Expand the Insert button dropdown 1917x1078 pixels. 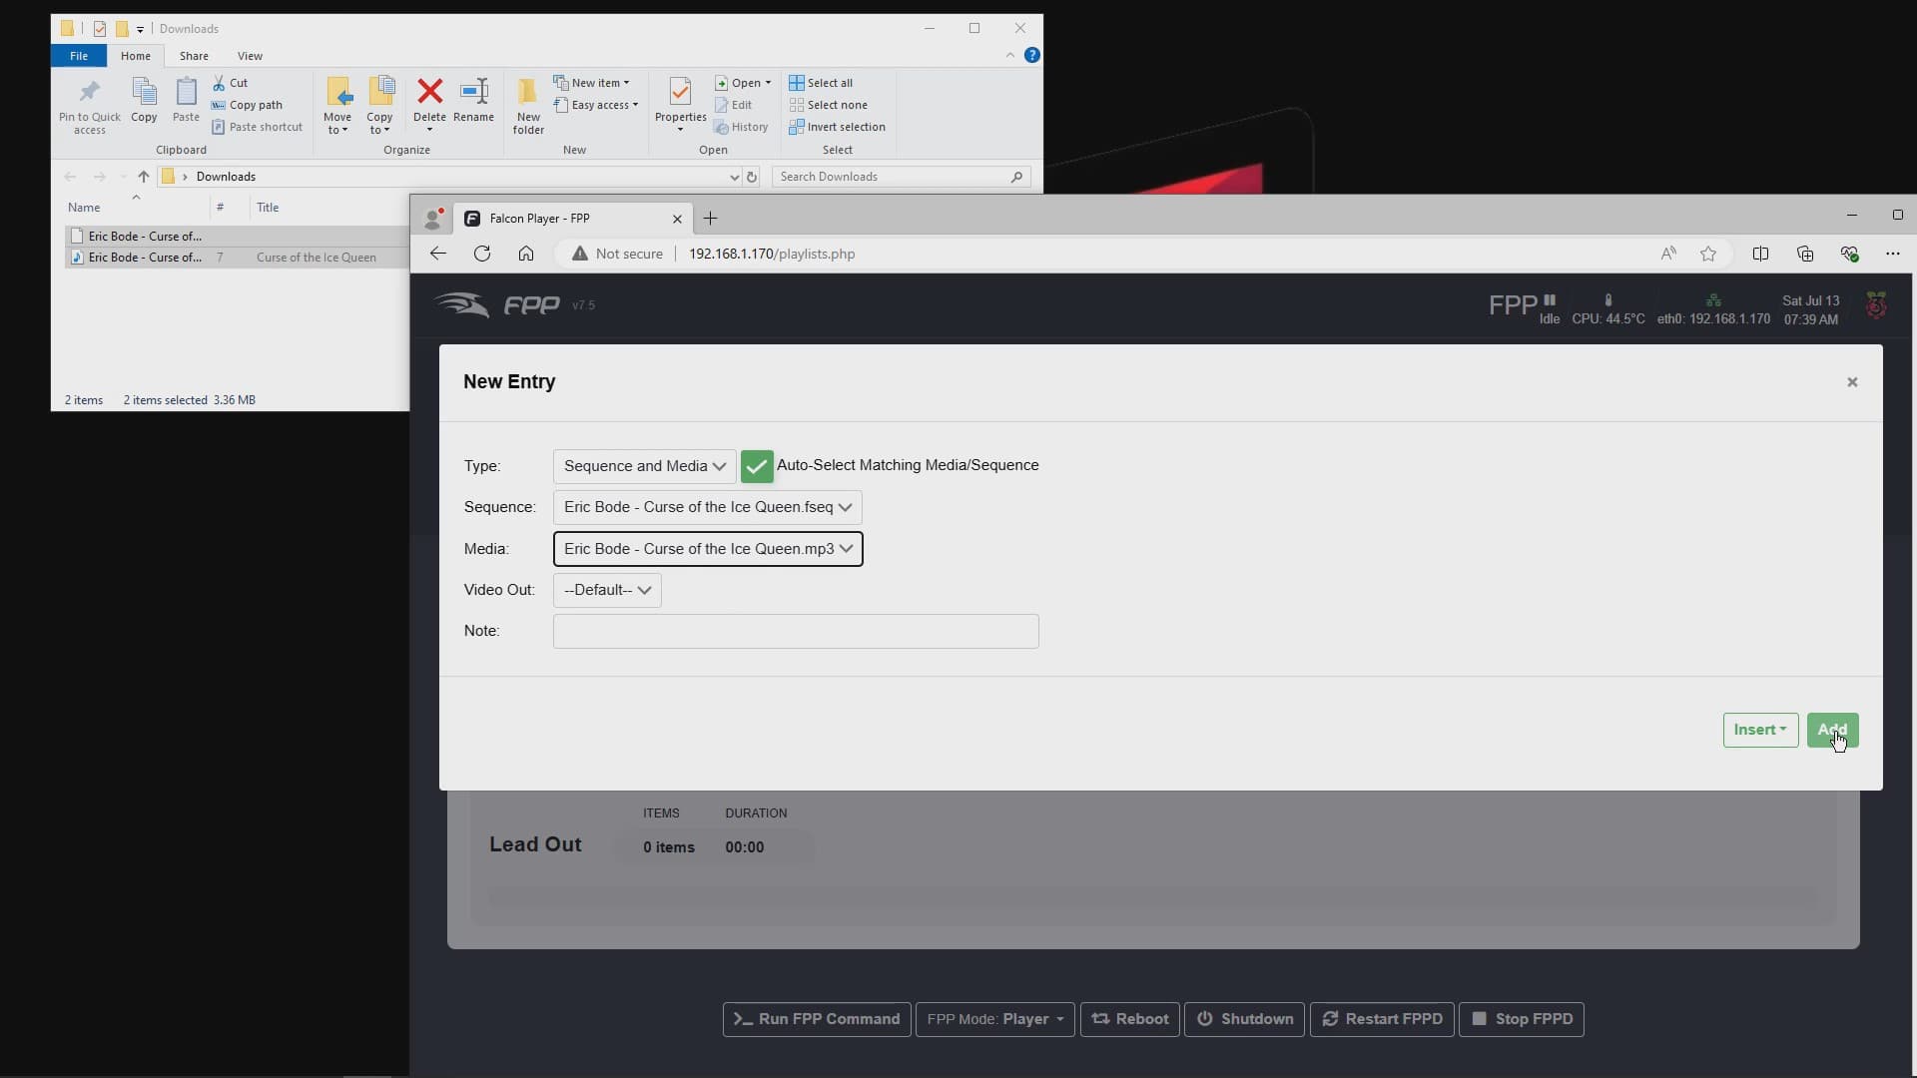click(1760, 730)
